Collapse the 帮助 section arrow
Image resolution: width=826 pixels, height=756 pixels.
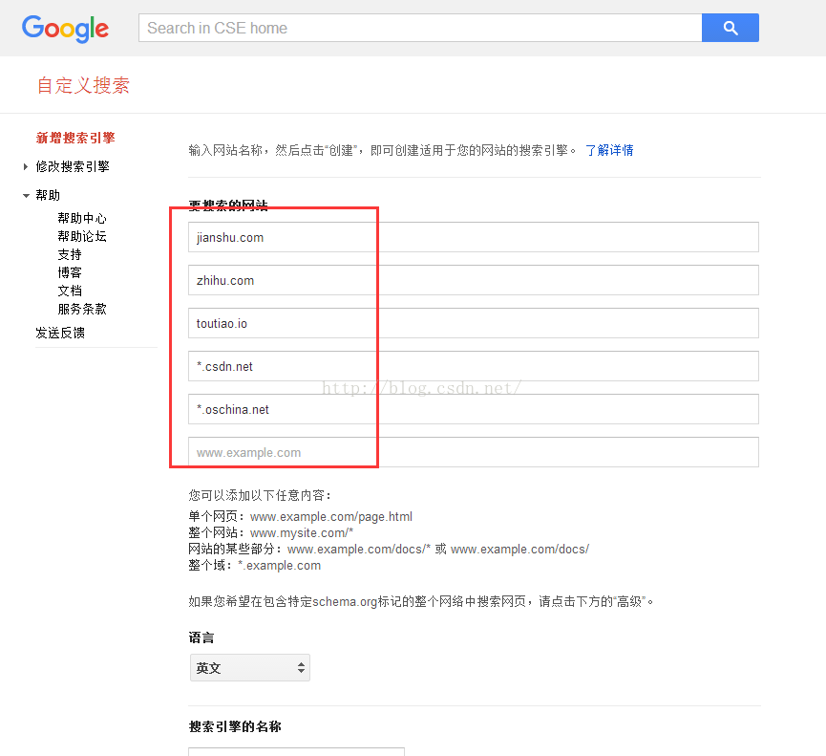[26, 196]
